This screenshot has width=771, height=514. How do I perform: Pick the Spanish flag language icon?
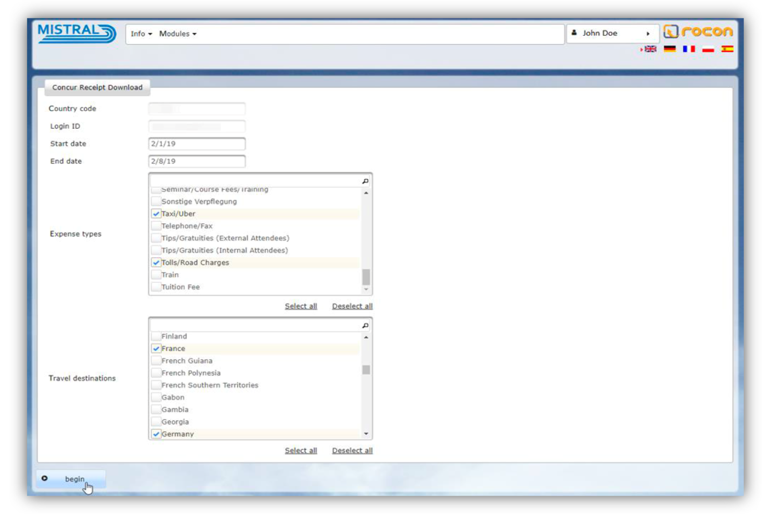click(x=727, y=49)
